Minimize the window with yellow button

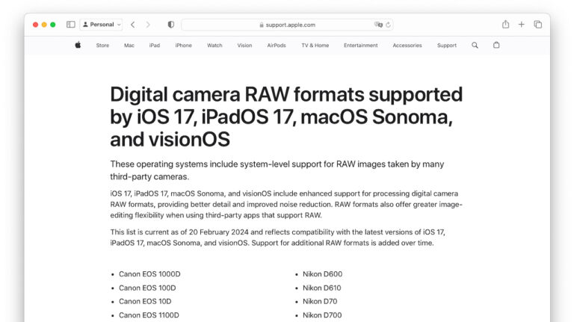(x=44, y=25)
